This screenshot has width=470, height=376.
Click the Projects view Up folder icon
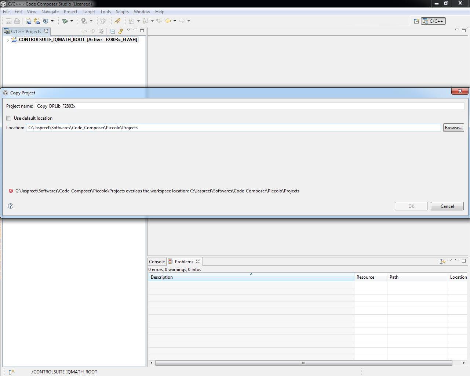tap(101, 31)
